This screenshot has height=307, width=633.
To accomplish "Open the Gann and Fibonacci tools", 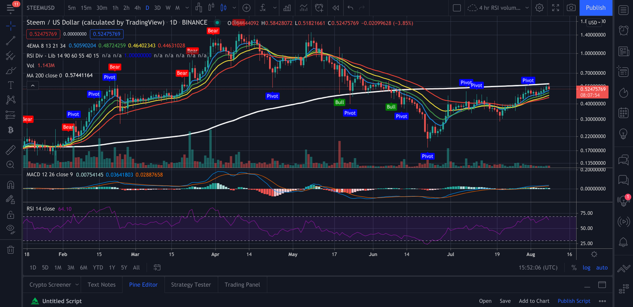I will (10, 55).
